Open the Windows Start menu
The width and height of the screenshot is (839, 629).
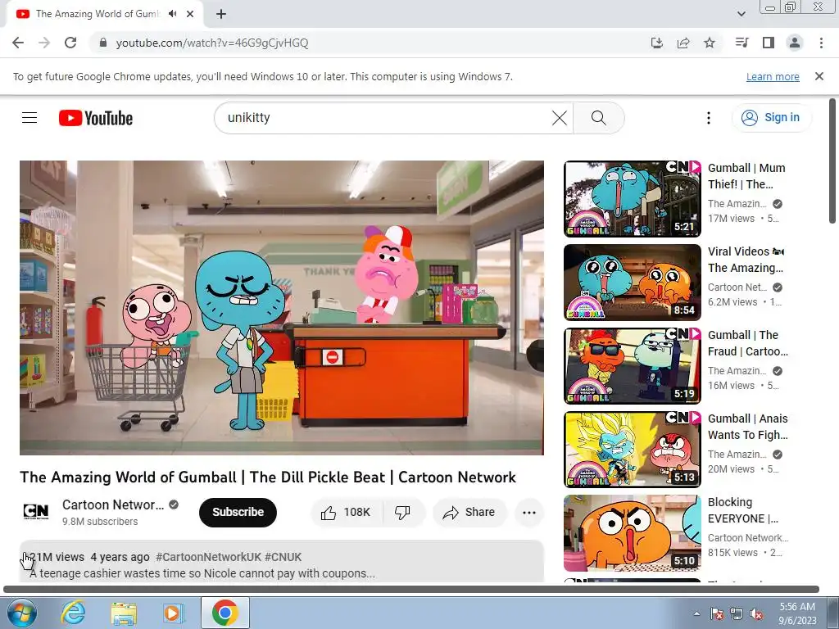coord(22,613)
